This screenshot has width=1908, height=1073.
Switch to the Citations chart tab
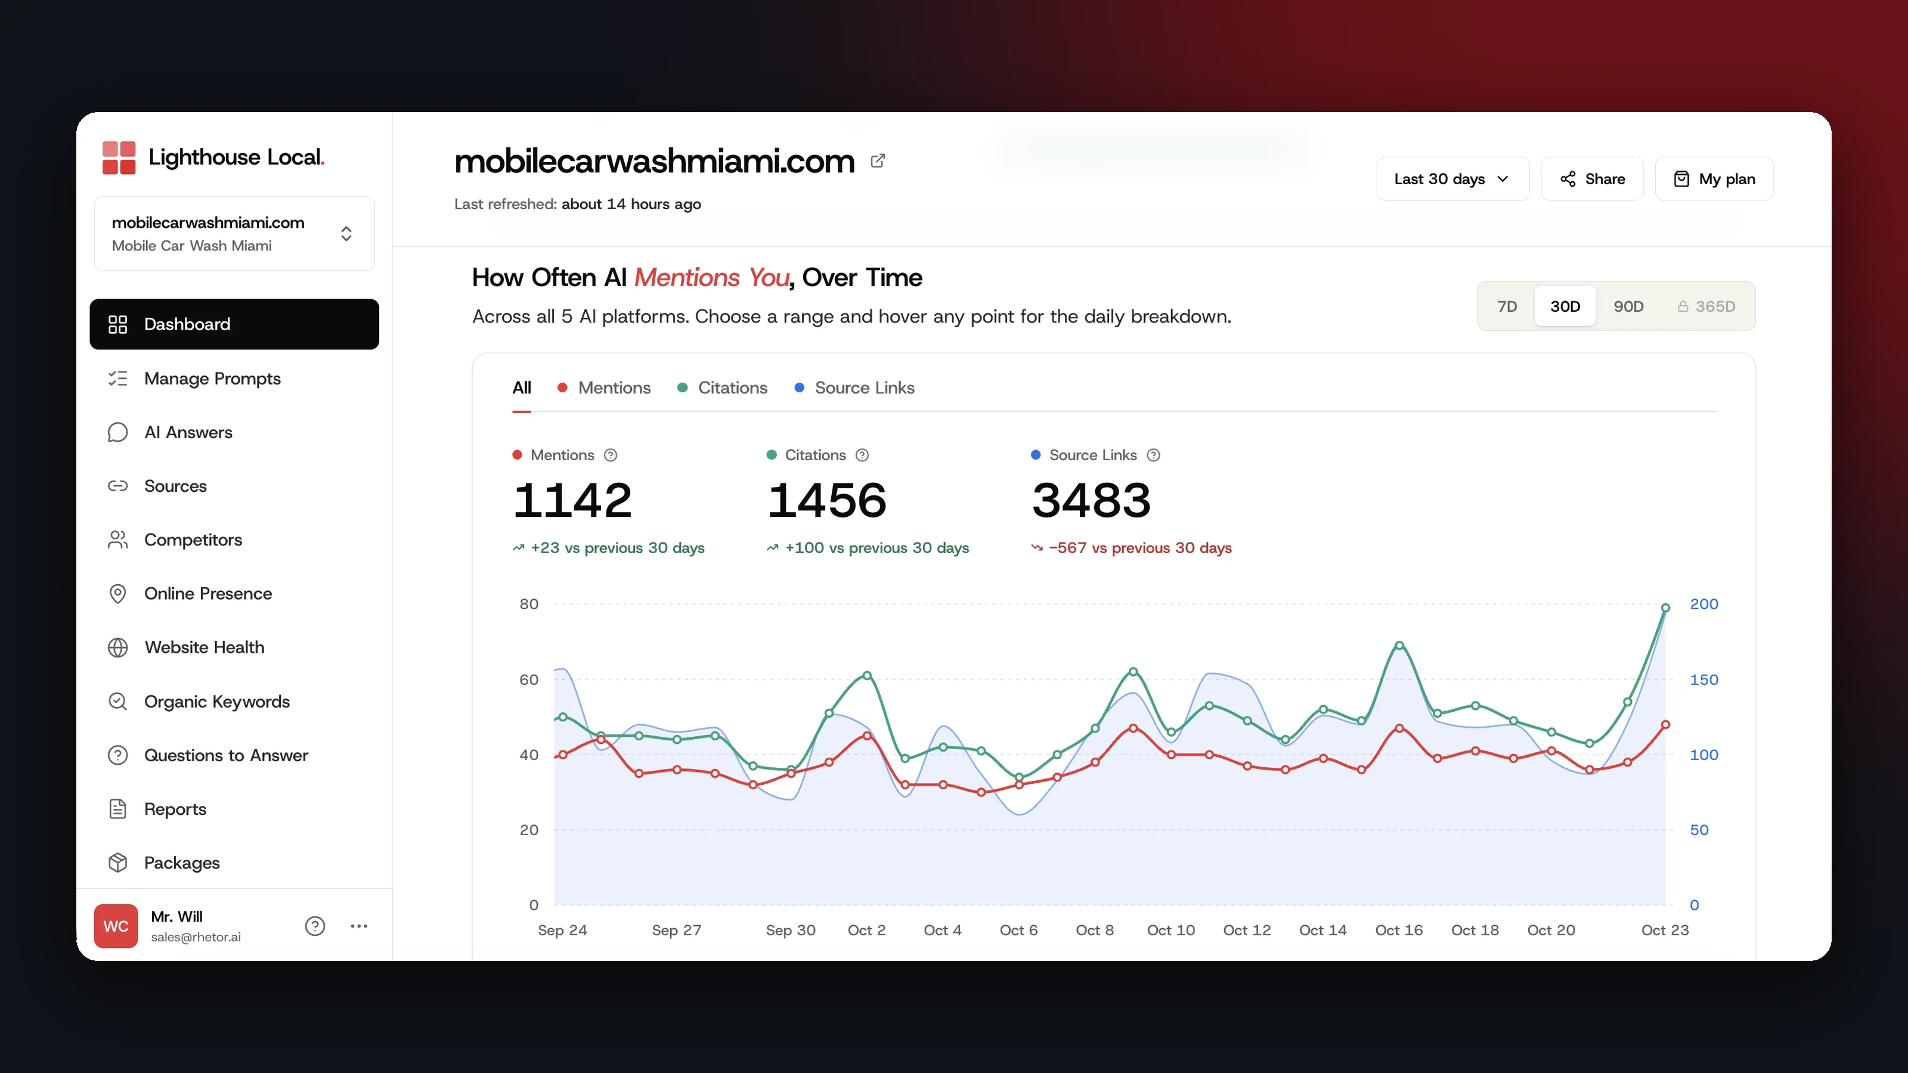tap(722, 388)
